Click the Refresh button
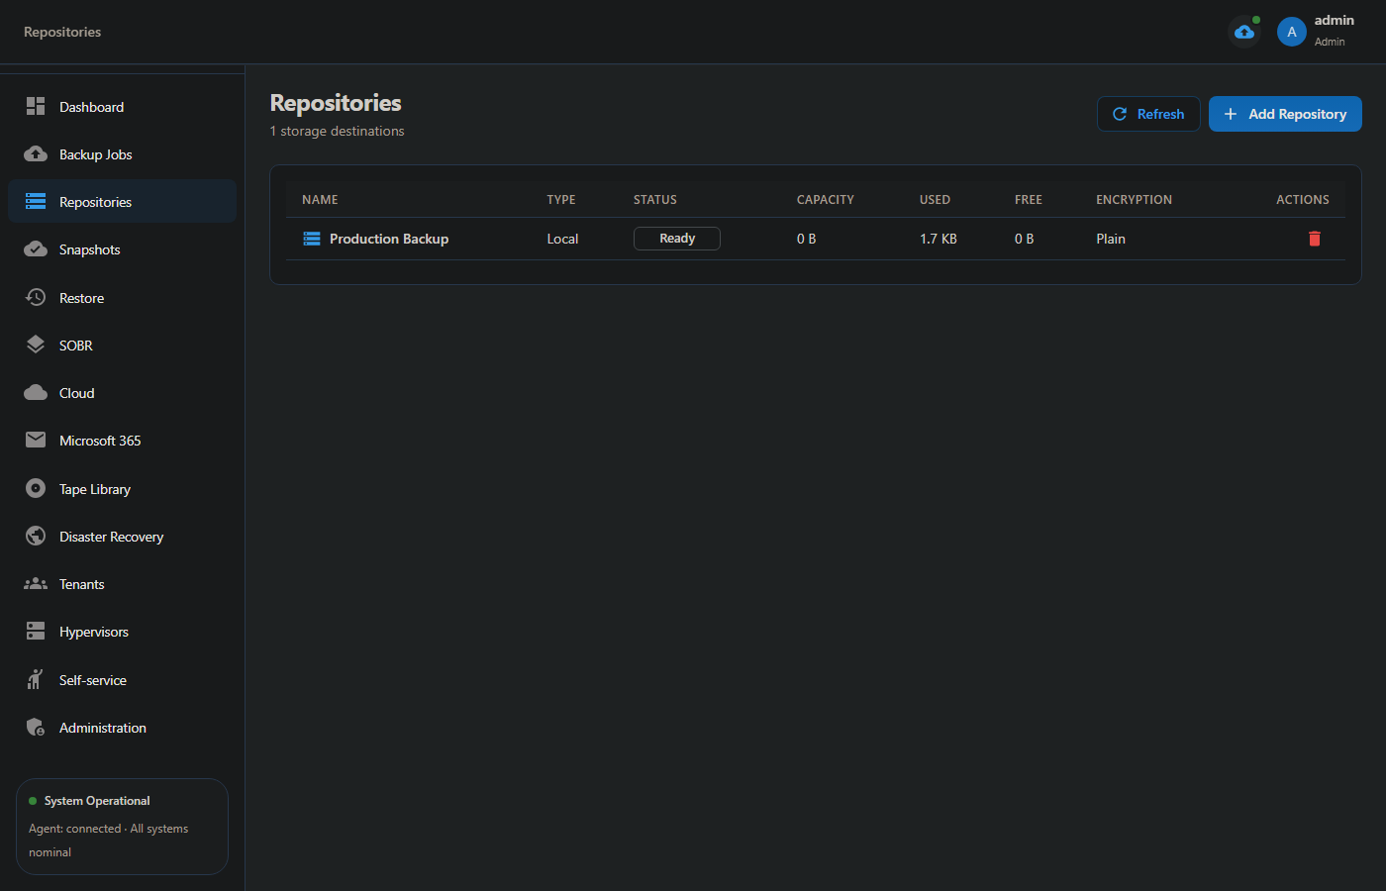 [1148, 114]
